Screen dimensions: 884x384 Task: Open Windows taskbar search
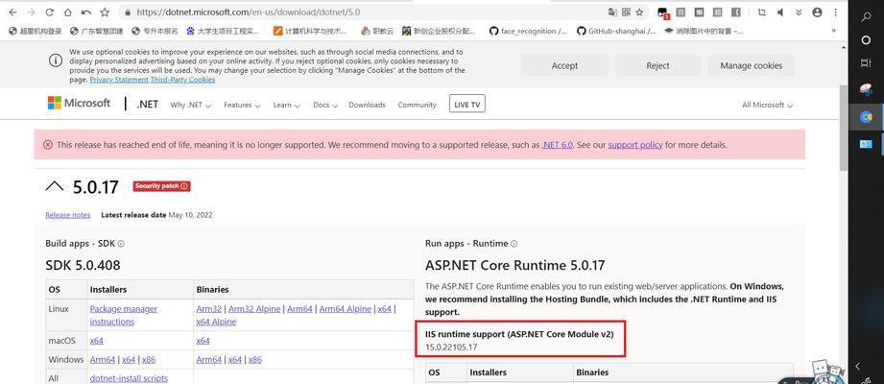point(866,17)
